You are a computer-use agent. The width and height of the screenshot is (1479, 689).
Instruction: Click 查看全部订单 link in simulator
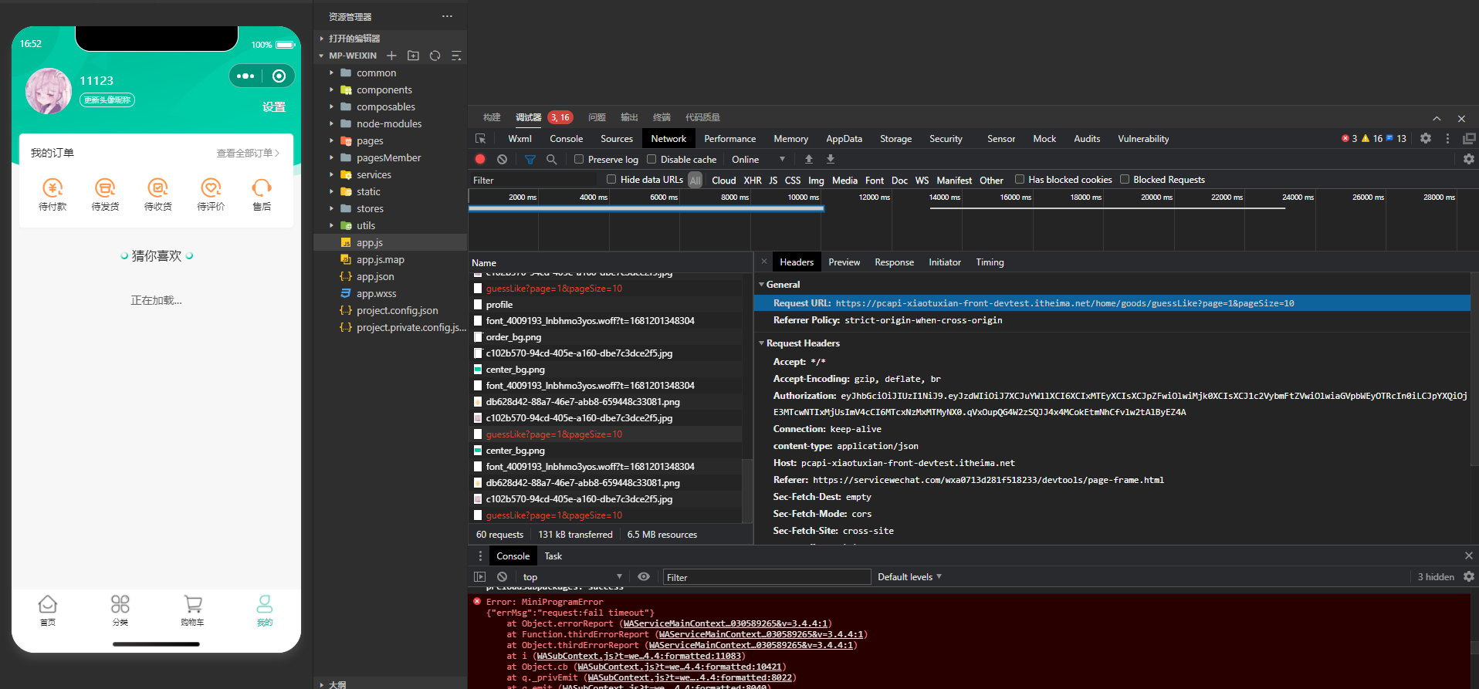[x=247, y=153]
